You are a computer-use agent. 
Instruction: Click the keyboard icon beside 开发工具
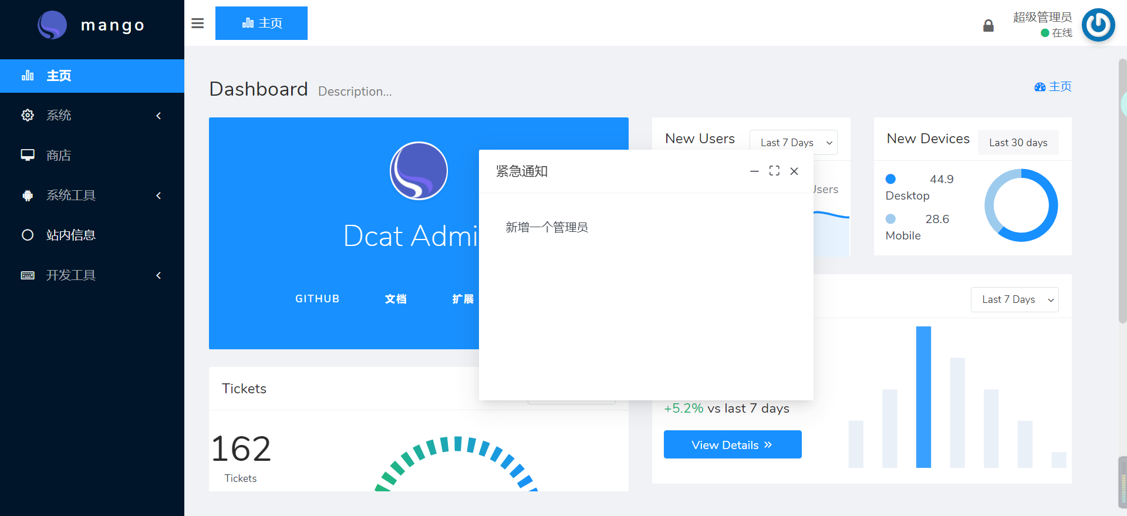point(28,275)
